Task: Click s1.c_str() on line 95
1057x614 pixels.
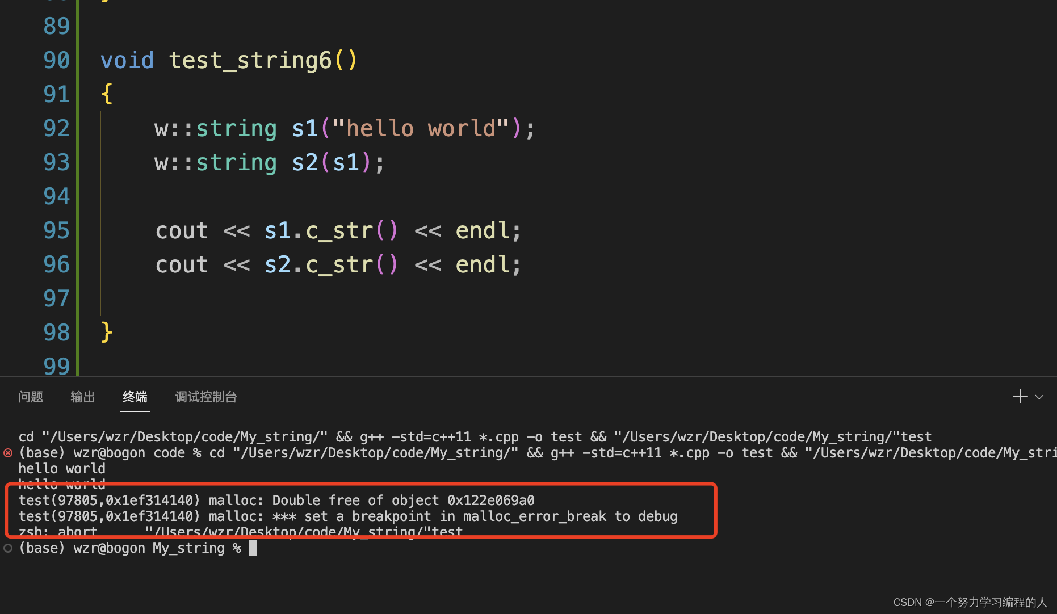Action: 332,230
